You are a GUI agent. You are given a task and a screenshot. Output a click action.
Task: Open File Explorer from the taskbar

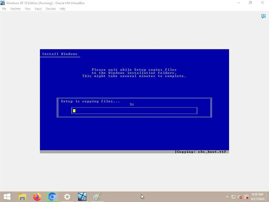(22, 197)
